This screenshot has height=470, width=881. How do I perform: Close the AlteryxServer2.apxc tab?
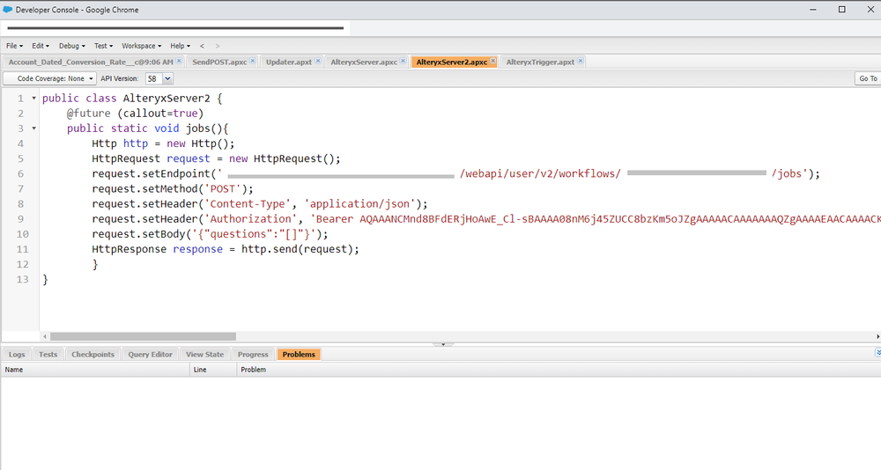point(492,61)
